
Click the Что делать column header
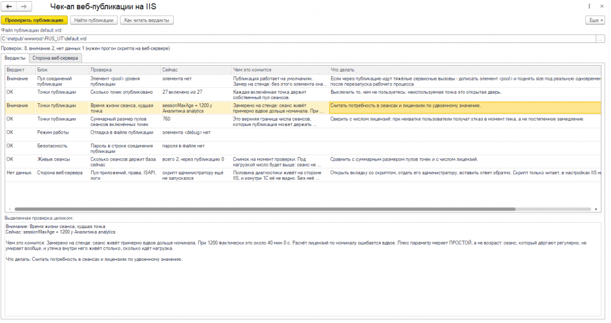(x=465, y=70)
